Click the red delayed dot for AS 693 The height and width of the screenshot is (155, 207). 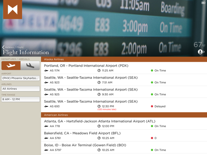pos(152,106)
